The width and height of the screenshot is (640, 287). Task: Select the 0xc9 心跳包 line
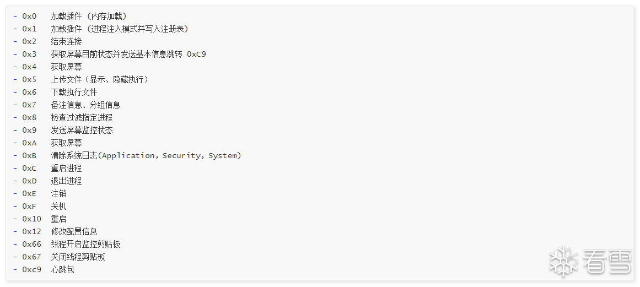tap(43, 269)
